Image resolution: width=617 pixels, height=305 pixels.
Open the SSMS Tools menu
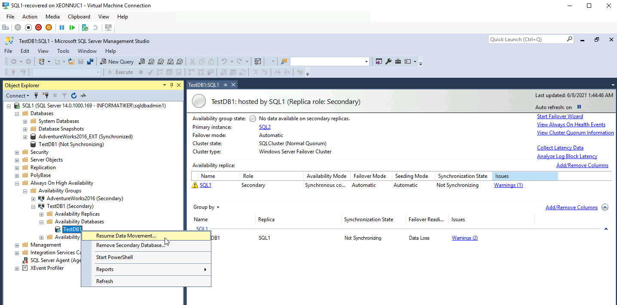63,51
